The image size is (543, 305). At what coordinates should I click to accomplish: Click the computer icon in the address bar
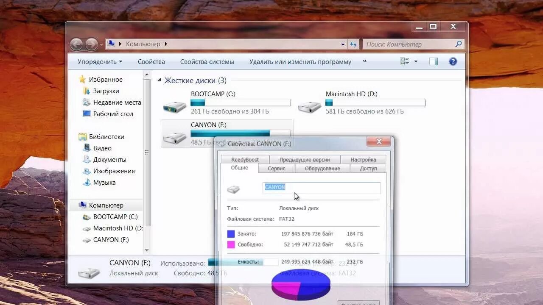(x=112, y=44)
